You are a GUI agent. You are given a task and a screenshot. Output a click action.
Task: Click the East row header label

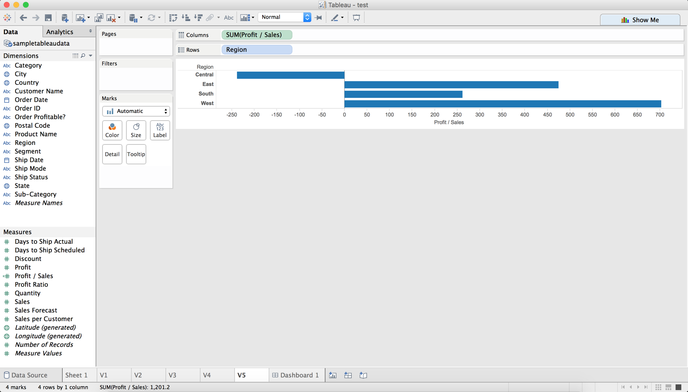tap(208, 84)
